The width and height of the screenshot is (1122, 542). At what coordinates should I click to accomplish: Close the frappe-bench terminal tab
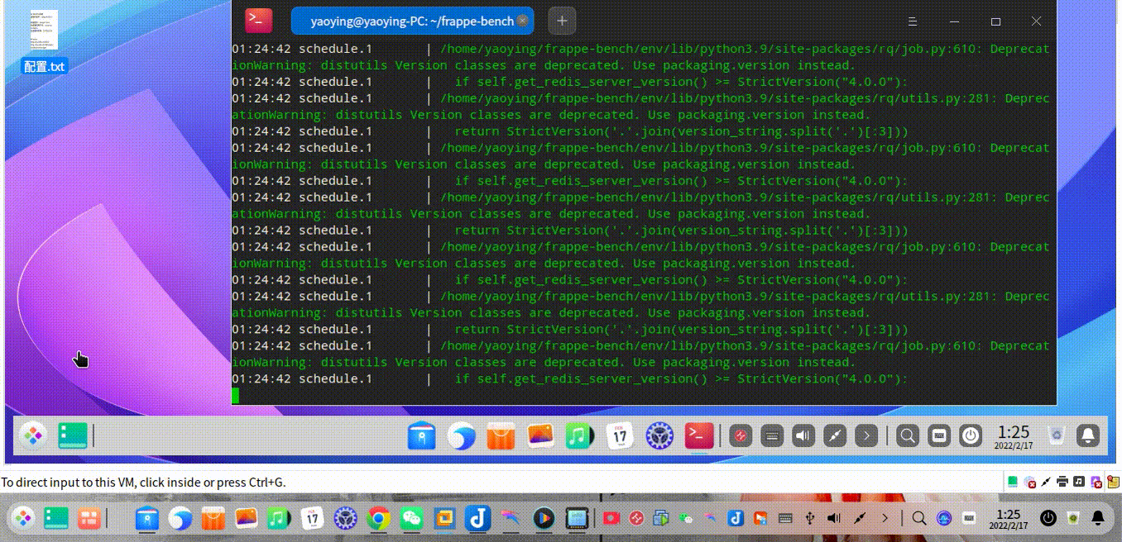point(522,21)
